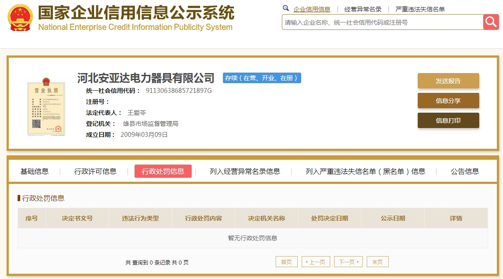Select 经营异常名录 search category

(x=363, y=9)
